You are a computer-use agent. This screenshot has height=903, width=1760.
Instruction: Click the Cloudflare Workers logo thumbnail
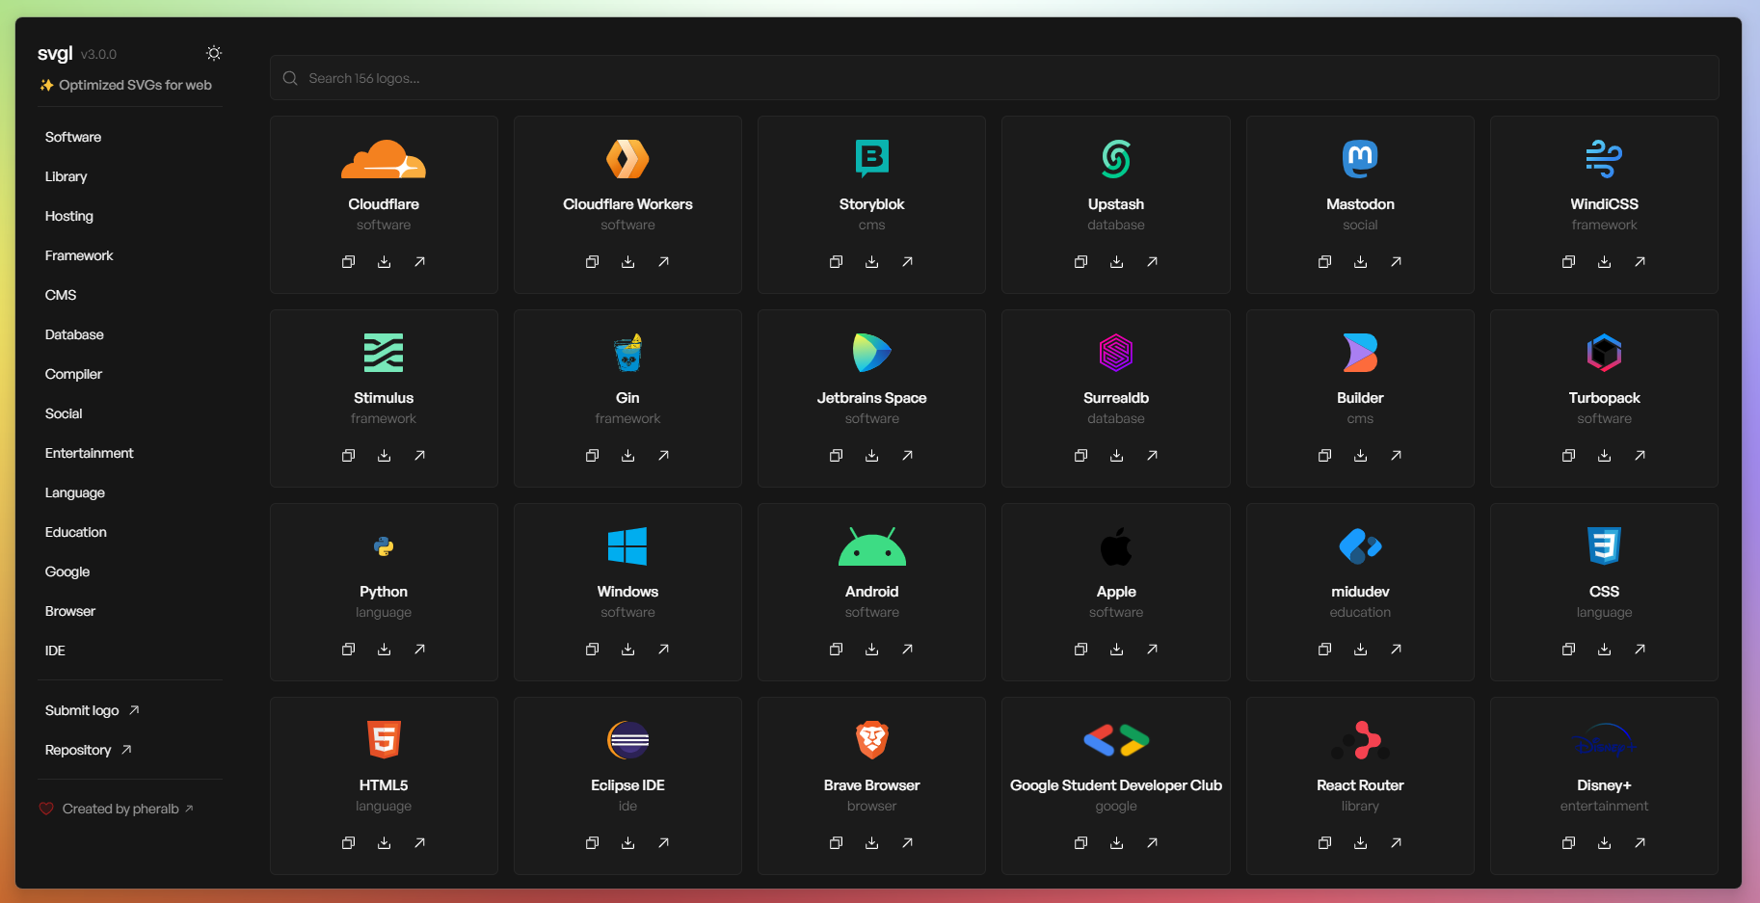627,159
